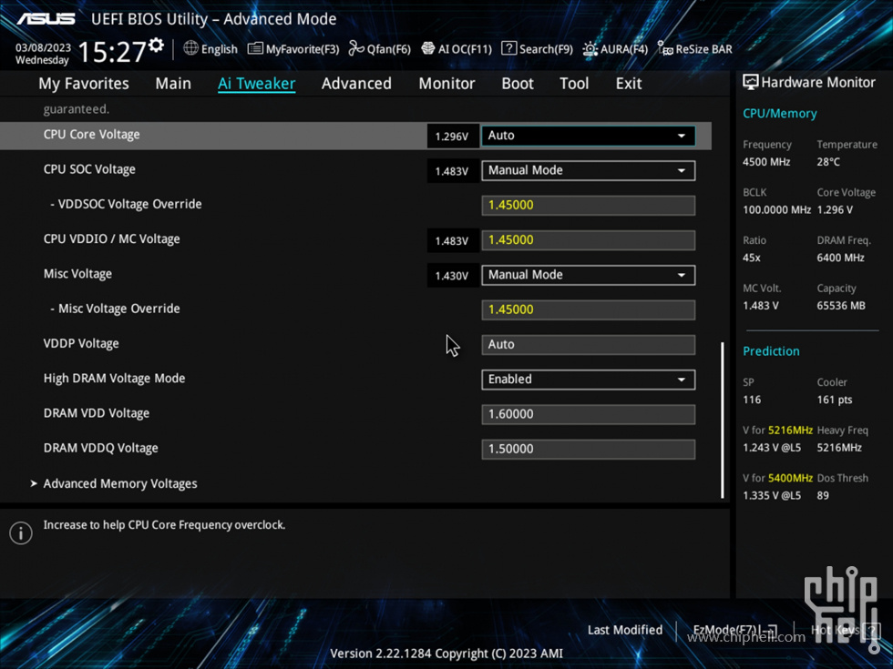
Task: Click the 03/08/2023 date
Action: click(44, 47)
